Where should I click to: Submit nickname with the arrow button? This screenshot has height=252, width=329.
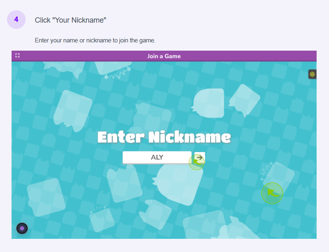[199, 157]
